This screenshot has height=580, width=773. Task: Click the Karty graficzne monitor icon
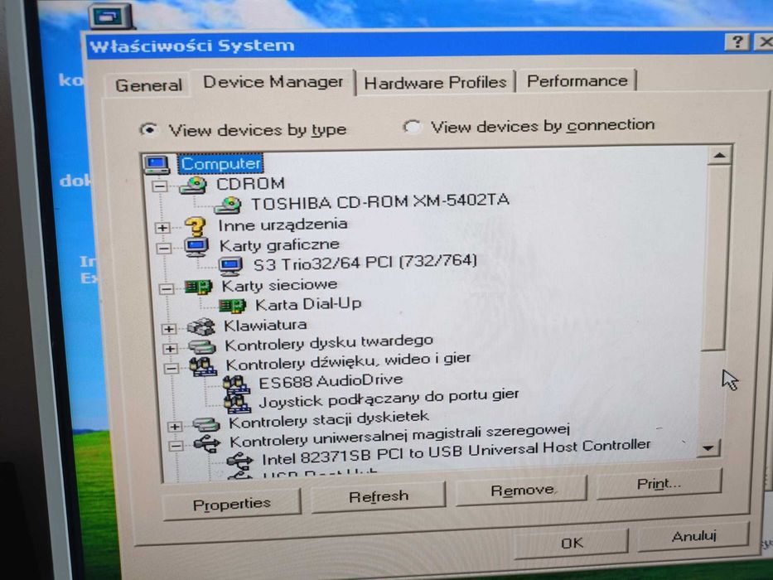(196, 246)
